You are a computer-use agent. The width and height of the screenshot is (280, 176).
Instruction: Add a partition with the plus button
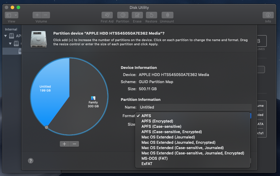click(65, 144)
